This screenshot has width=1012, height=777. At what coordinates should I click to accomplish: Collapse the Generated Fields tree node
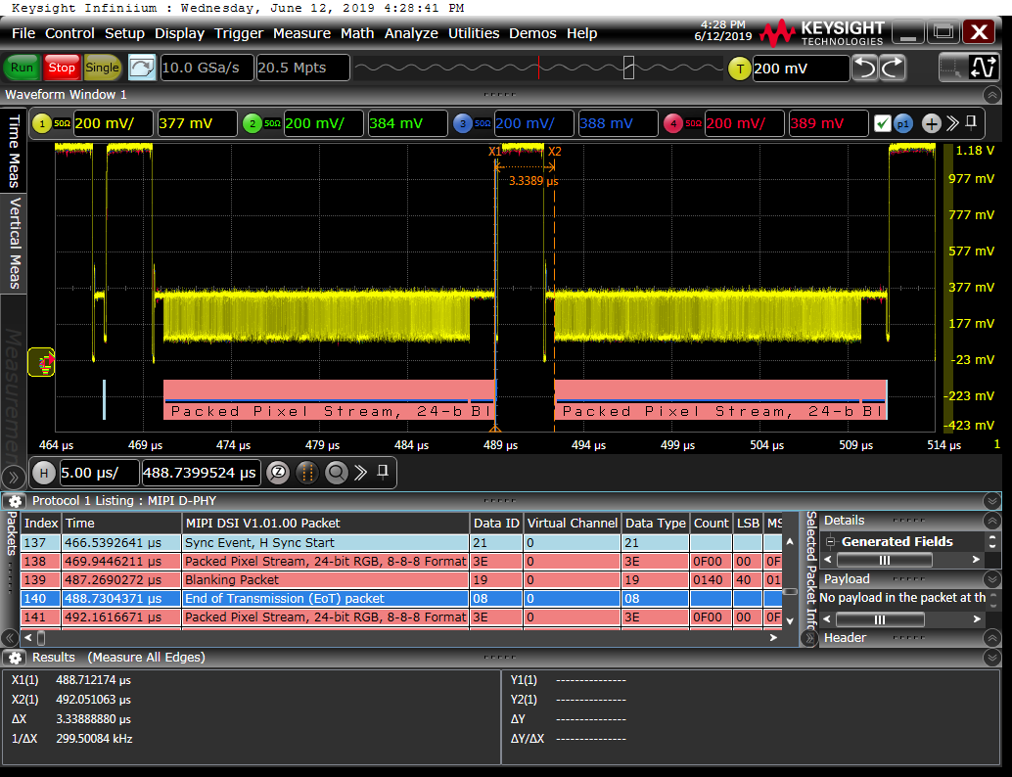(x=831, y=542)
